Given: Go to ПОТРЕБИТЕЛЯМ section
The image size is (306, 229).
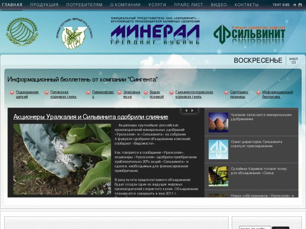Looking at the screenshot, I should 84,5.
